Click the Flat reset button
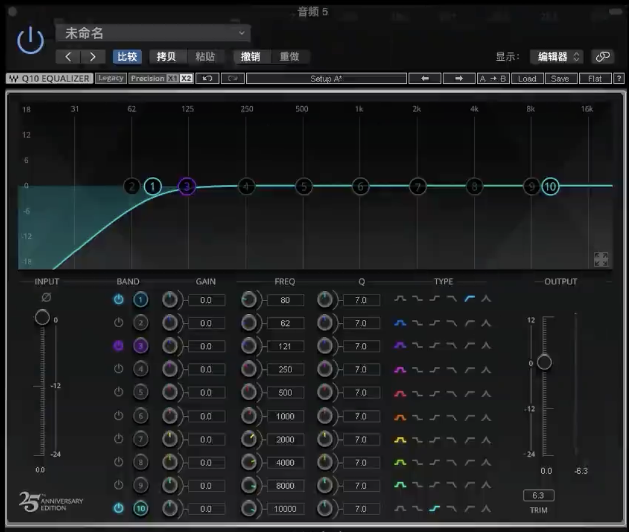The height and width of the screenshot is (532, 629). 595,78
